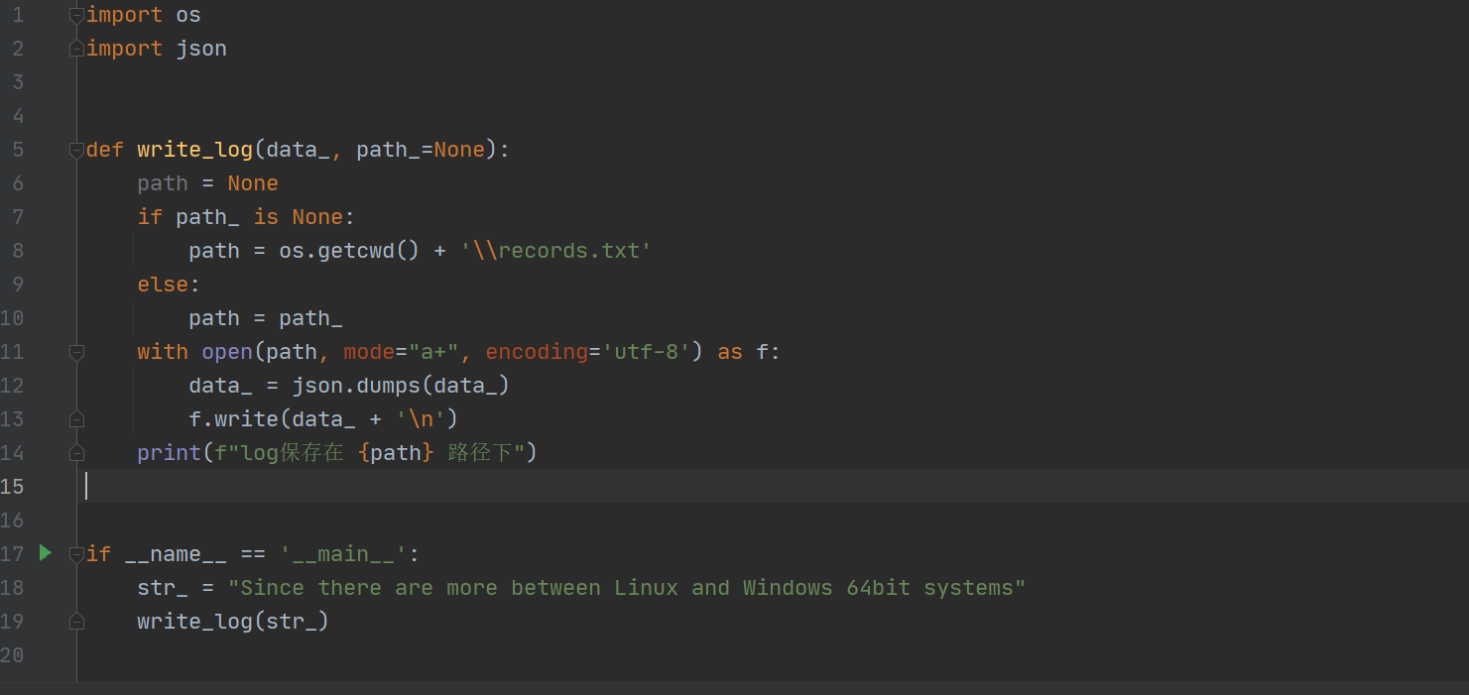Click the 'path = path_' assignment line
1469x695 pixels.
pos(266,318)
